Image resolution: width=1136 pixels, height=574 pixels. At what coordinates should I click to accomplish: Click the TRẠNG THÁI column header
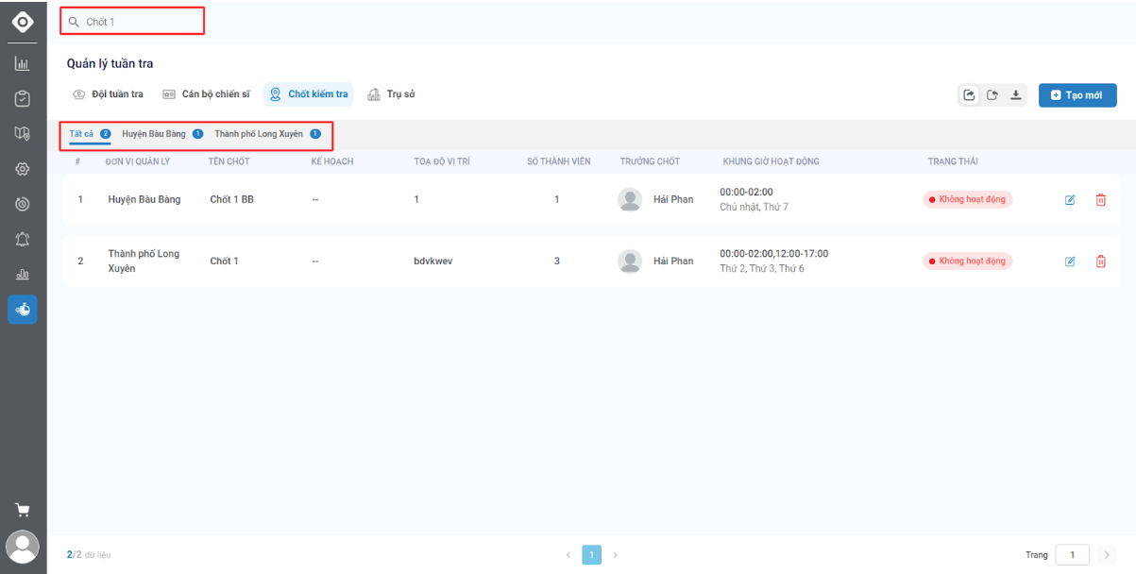(953, 161)
